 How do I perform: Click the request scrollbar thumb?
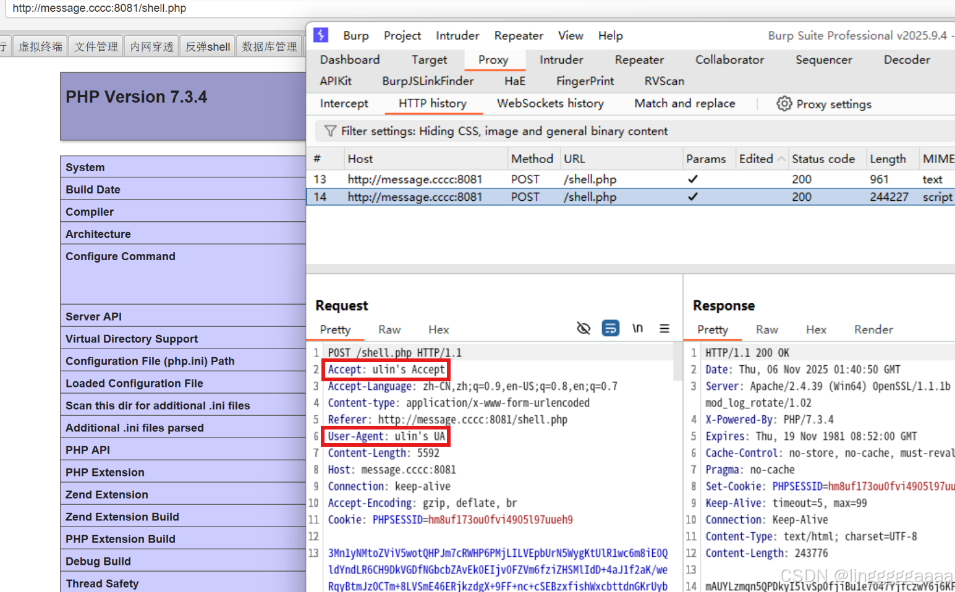click(677, 362)
